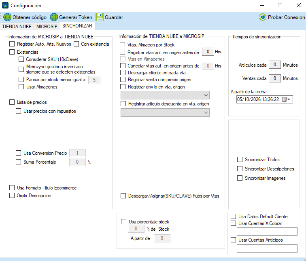Toggle Usa porcentaje stock checkbox

[123, 222]
